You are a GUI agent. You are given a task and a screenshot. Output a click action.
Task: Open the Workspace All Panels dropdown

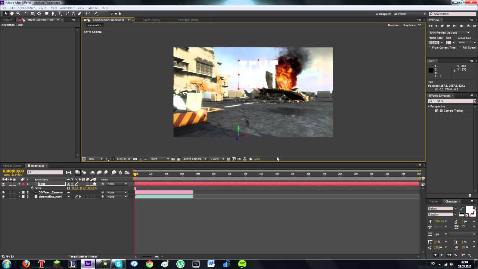tap(410, 14)
